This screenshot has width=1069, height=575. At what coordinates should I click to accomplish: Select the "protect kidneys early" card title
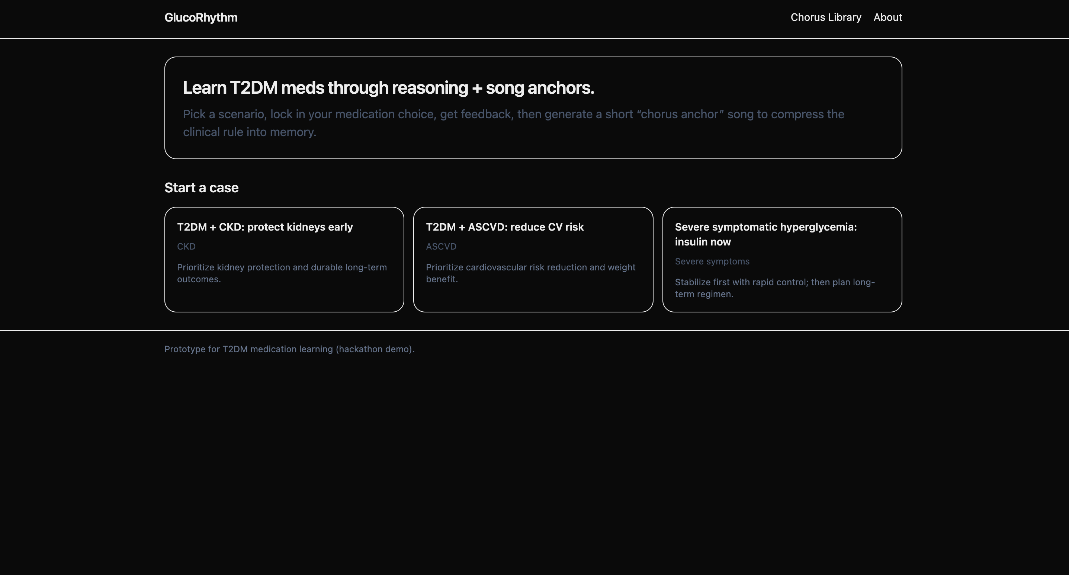tap(265, 227)
